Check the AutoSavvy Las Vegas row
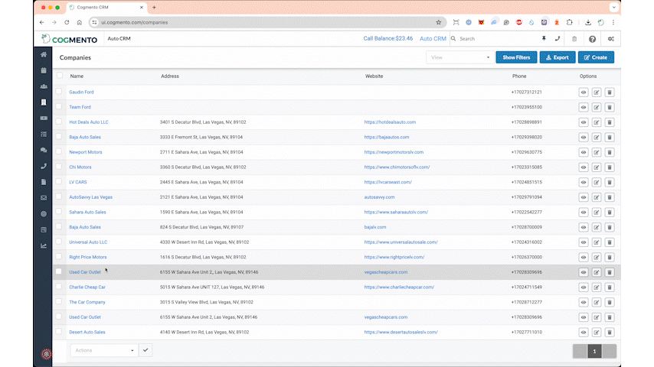 59,196
